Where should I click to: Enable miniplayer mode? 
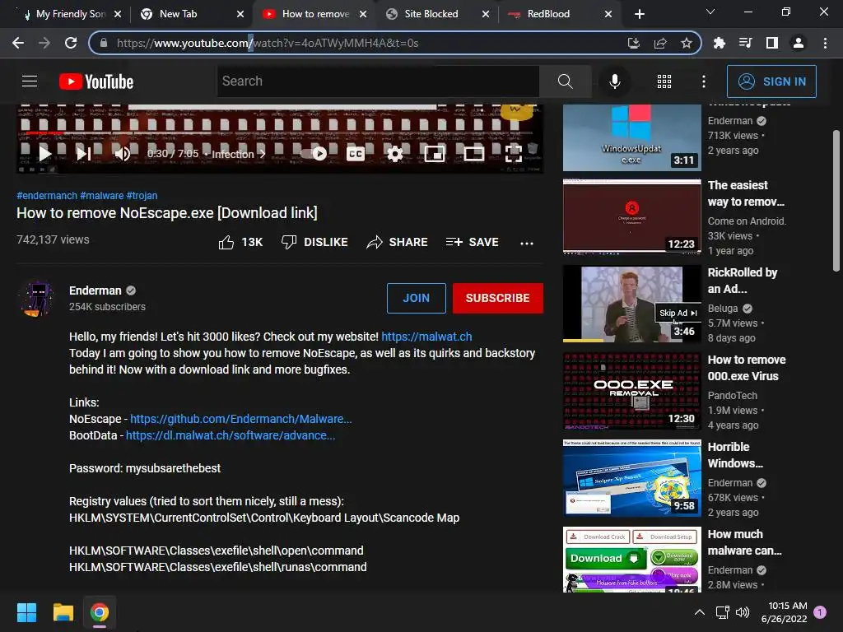click(435, 154)
